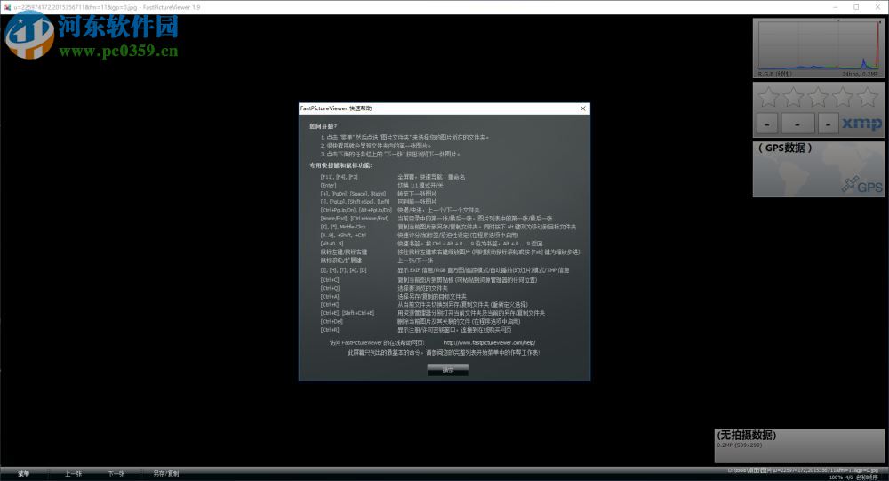Go to next image with 下一张
This screenshot has height=481, width=889.
(116, 474)
